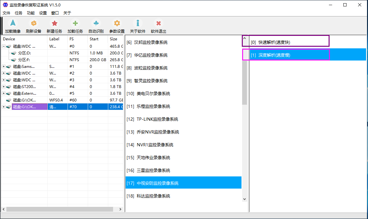Click the 新建任务 star icon
368x219 pixels.
click(54, 23)
